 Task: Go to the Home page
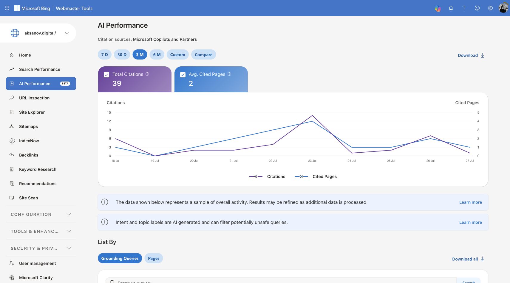pyautogui.click(x=41, y=55)
